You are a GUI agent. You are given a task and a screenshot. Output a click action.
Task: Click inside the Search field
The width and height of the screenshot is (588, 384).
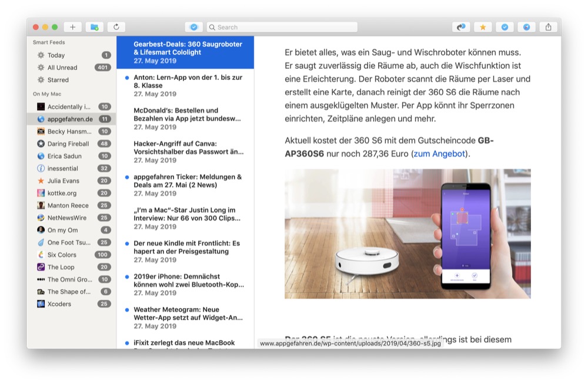coord(282,27)
